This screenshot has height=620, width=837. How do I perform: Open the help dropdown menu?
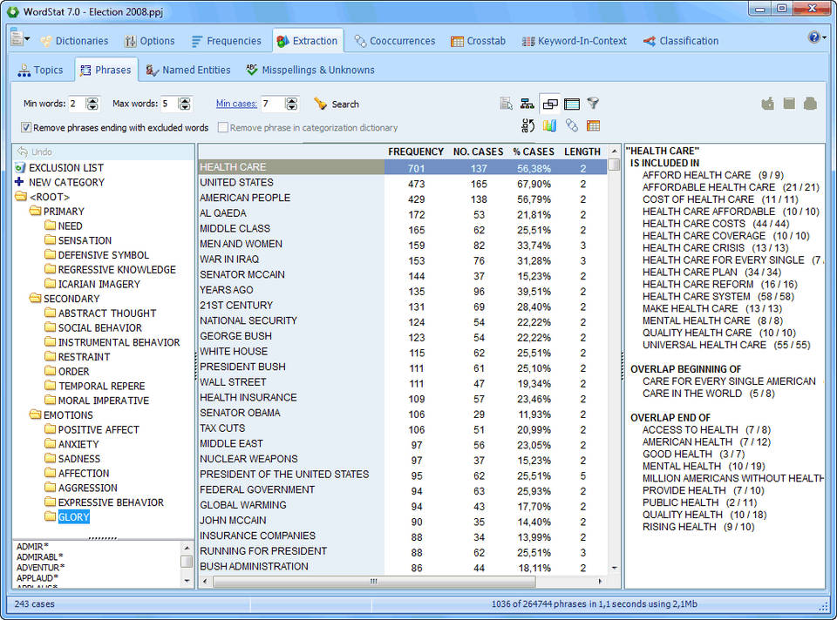(x=816, y=37)
